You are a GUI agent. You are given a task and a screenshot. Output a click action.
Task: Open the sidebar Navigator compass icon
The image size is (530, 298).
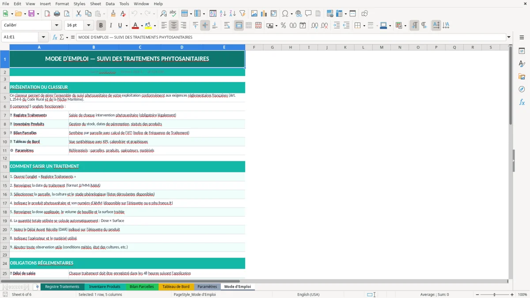pos(522,89)
